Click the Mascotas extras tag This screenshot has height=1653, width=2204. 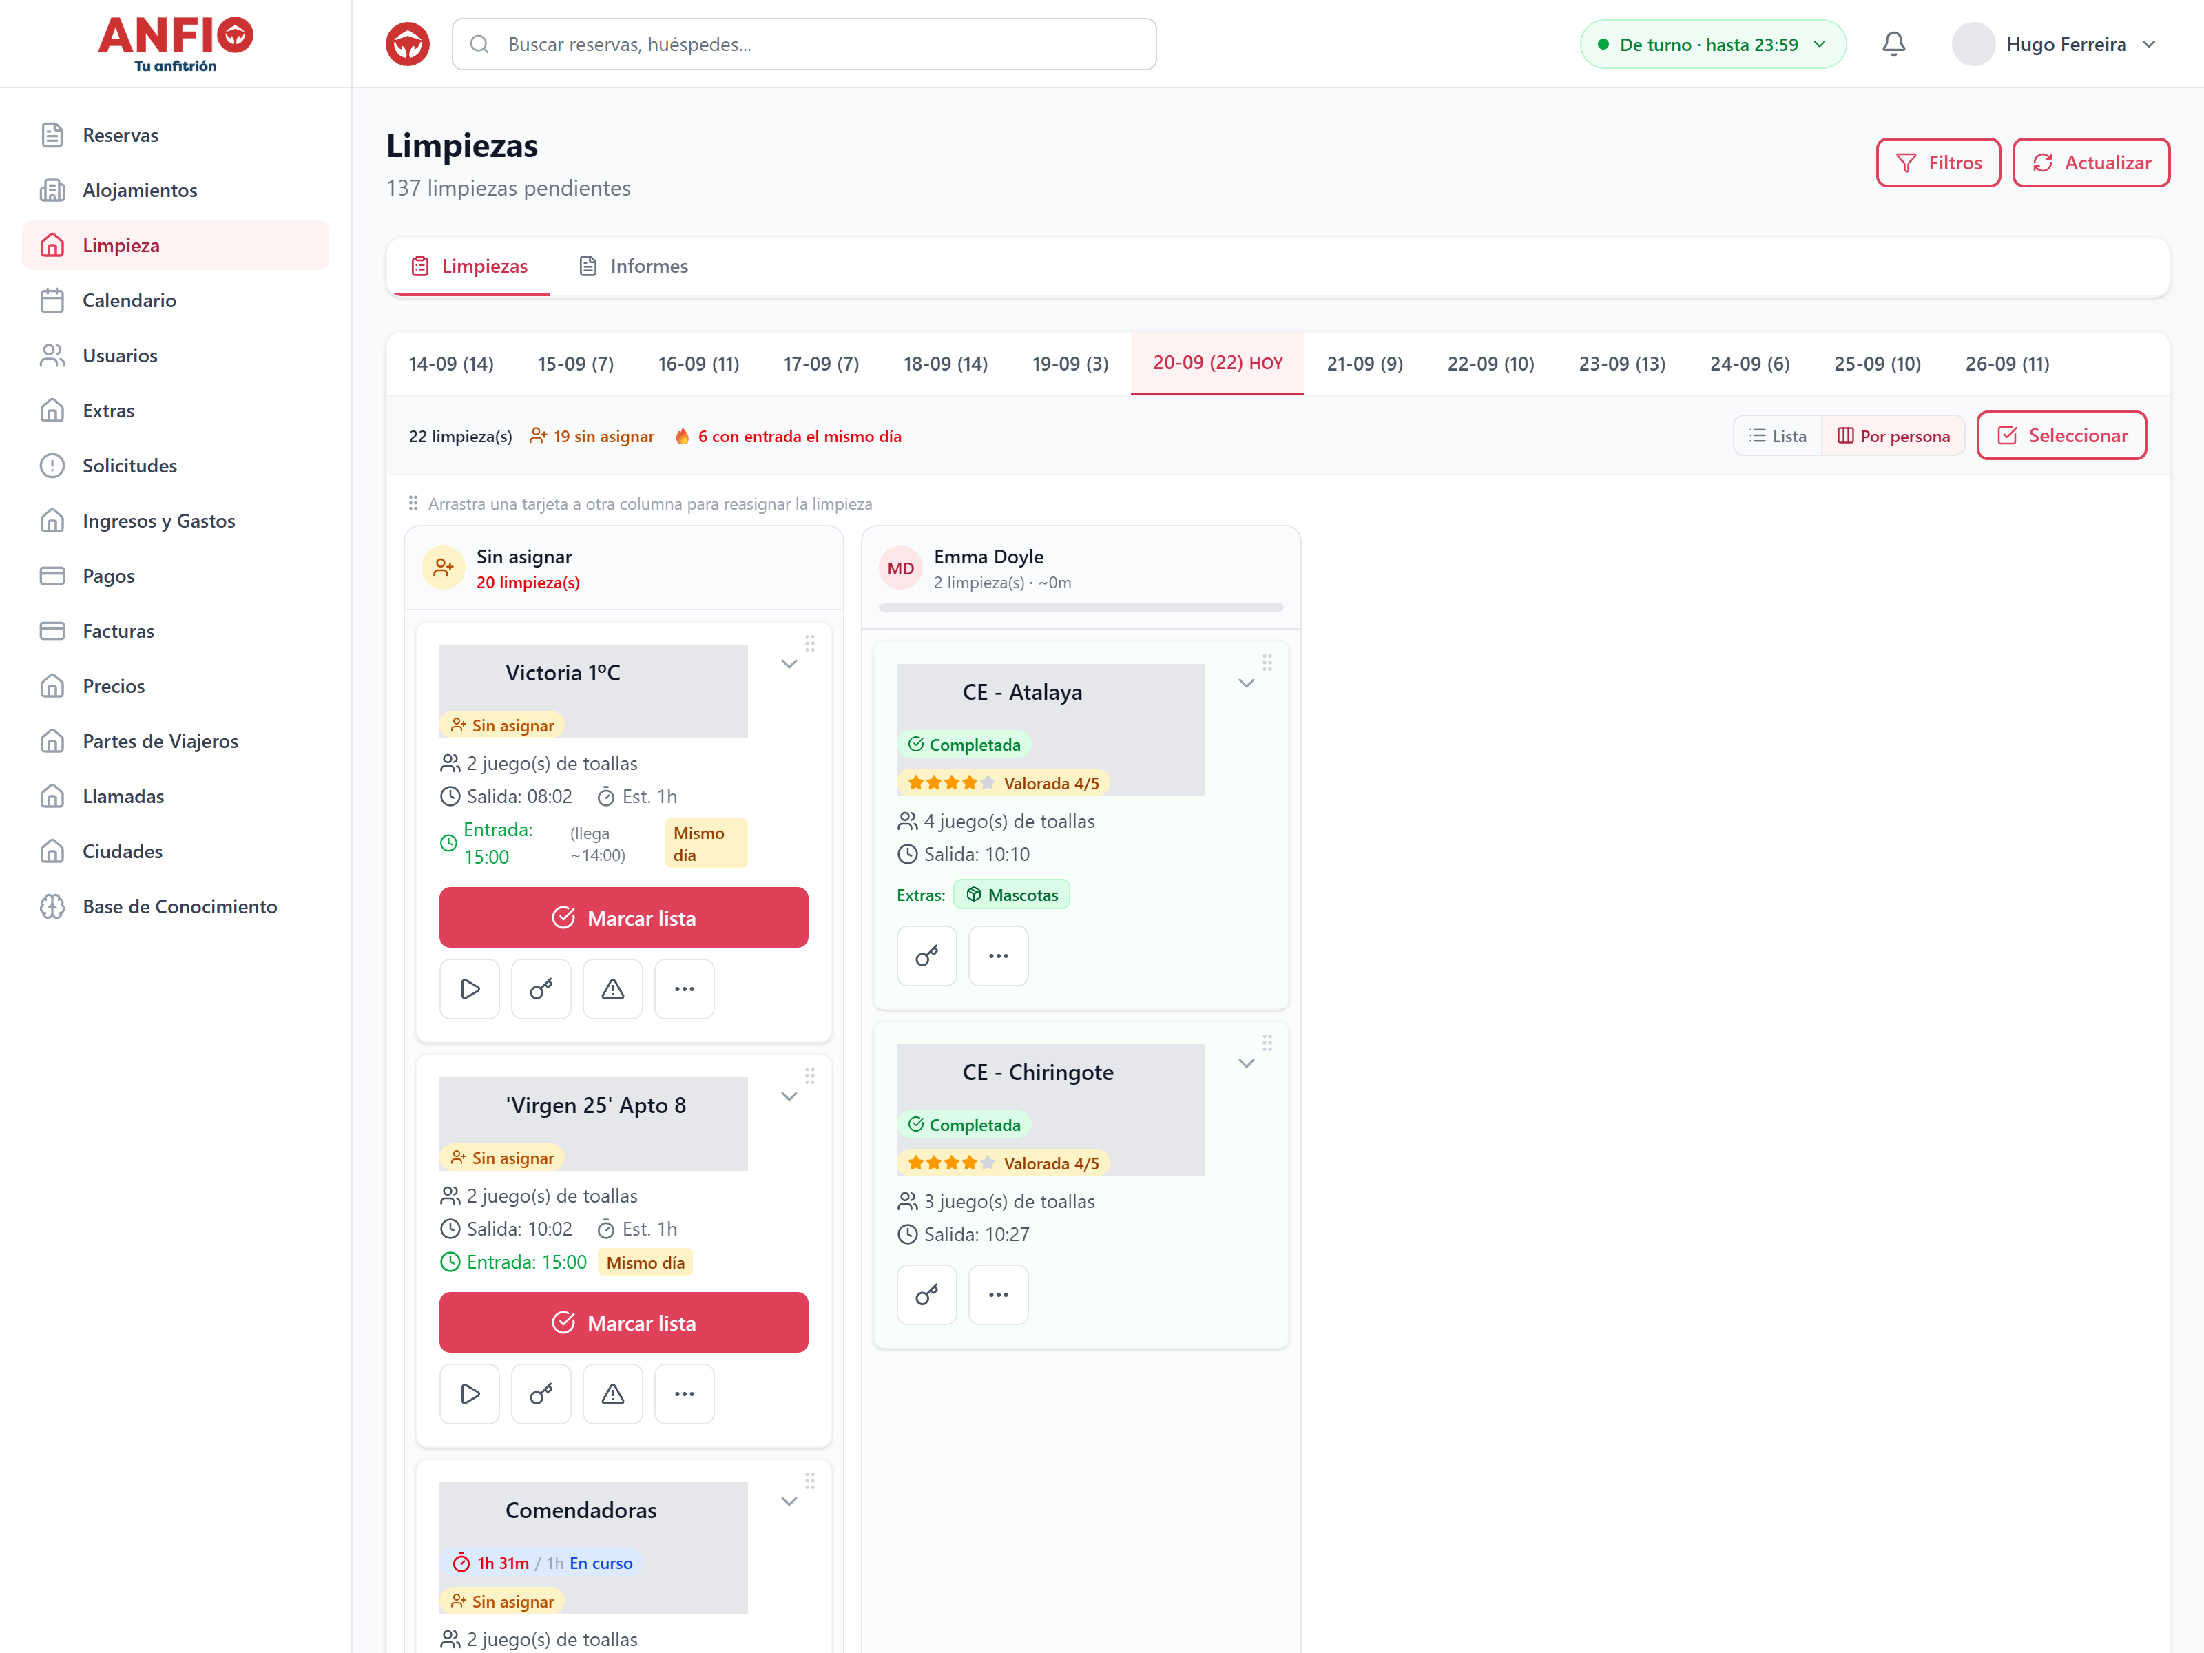(x=1012, y=895)
